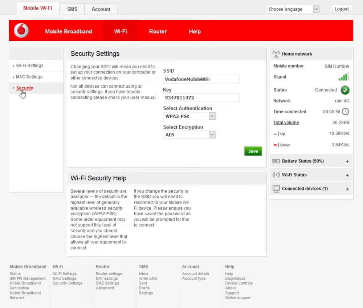Click the upload arrow next to Up speed
Screen dimensions: 363x308
(275, 134)
